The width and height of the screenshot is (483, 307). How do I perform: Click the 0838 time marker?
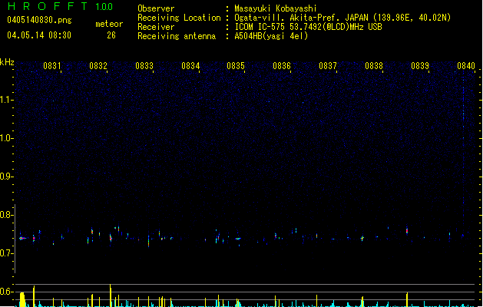pyautogui.click(x=374, y=66)
